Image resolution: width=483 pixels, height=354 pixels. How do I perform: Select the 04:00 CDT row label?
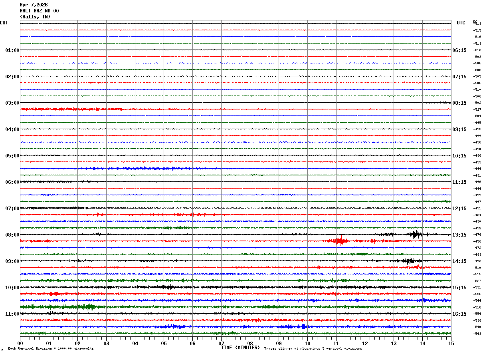(x=12, y=129)
